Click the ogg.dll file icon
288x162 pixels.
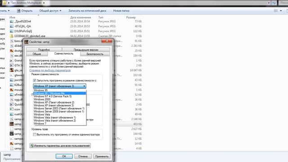tap(12, 99)
